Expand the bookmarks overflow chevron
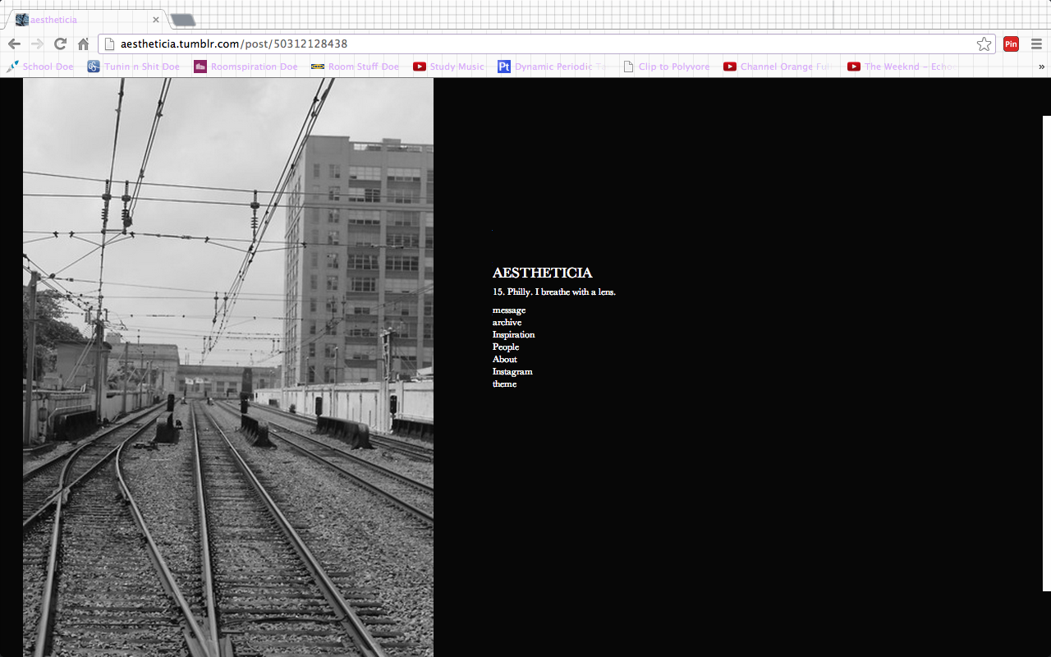Image resolution: width=1051 pixels, height=657 pixels. (1041, 67)
